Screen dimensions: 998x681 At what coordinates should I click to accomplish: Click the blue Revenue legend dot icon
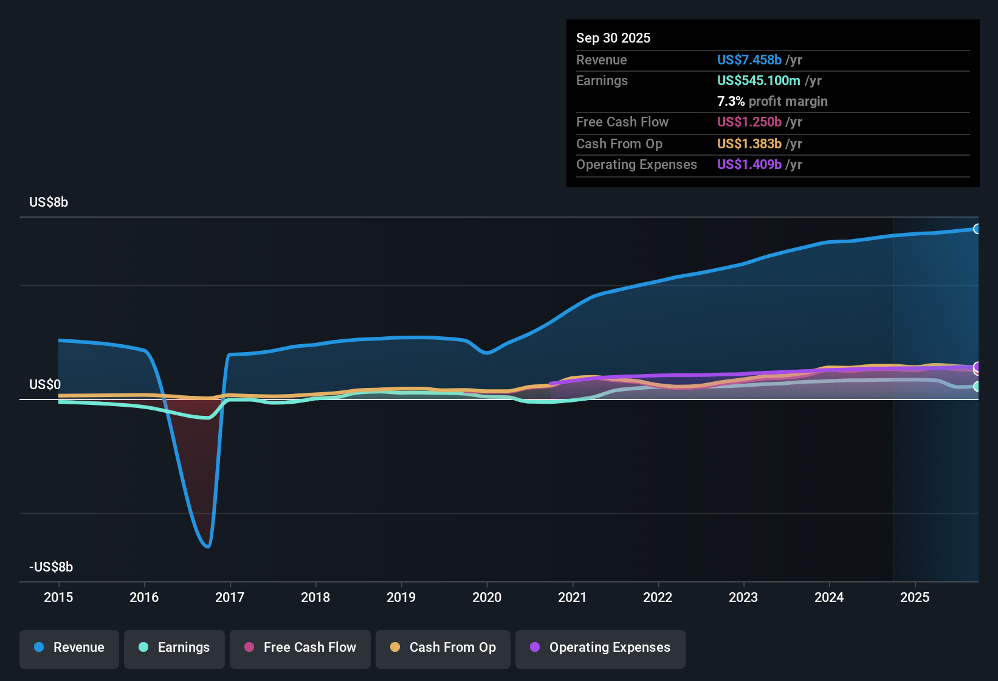pos(38,648)
